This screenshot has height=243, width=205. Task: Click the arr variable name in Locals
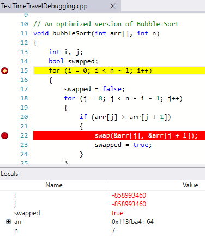coord(18,222)
